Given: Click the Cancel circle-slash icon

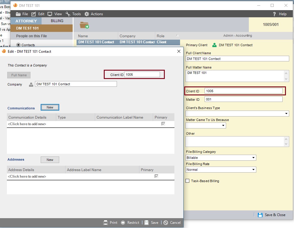Looking at the screenshot, I should 166,223.
